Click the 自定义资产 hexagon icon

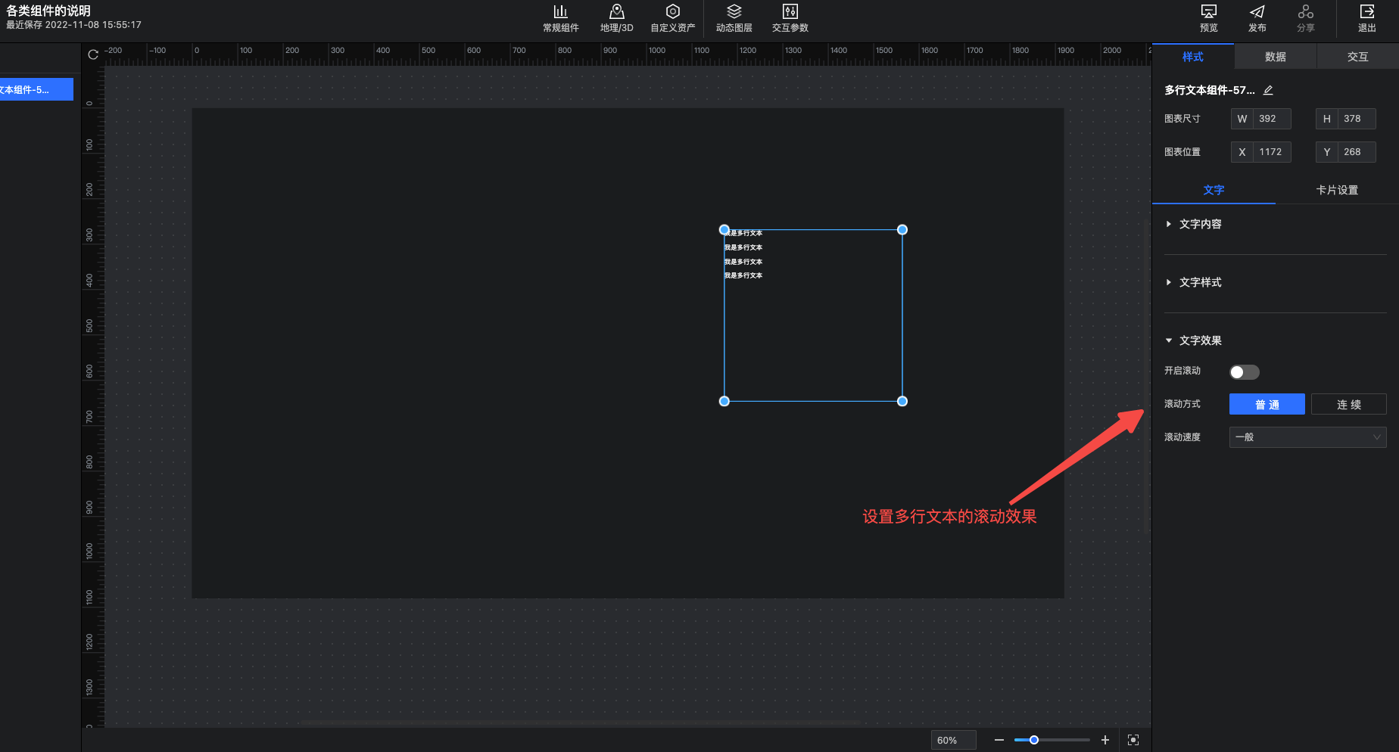[x=672, y=12]
